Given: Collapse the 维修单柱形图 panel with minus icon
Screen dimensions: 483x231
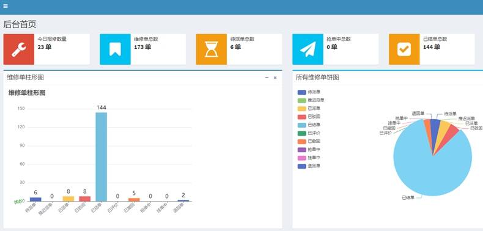Looking at the screenshot, I should pyautogui.click(x=267, y=78).
